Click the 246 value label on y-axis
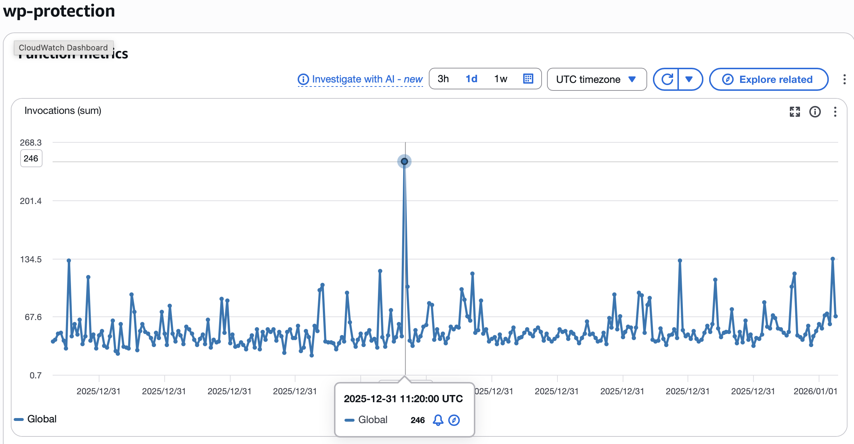The image size is (854, 444). click(31, 159)
